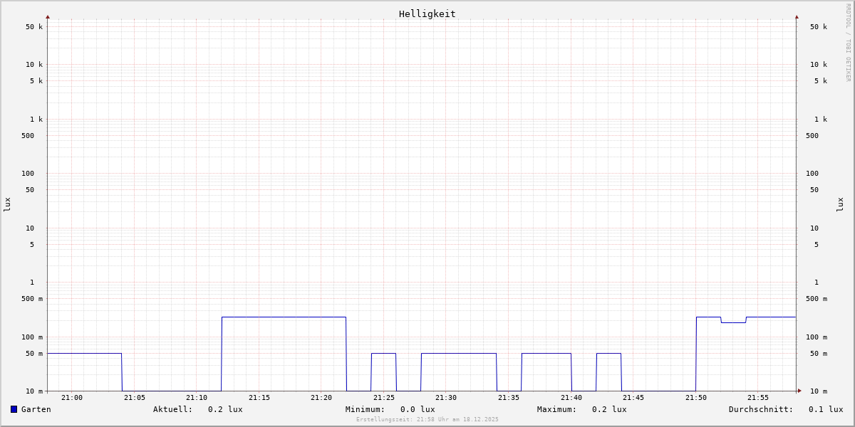Screen dimensions: 855x427
Task: Click the blue Garten legend color box
Action: 14,409
